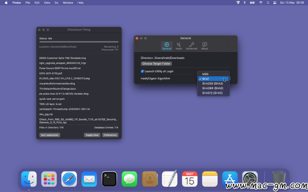The height and width of the screenshot is (192, 308).
Task: Open Messages from the Dock
Action: click(x=129, y=179)
